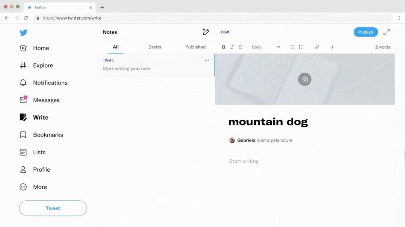This screenshot has width=405, height=227.
Task: Insert a link using chain icon
Action: 317,47
